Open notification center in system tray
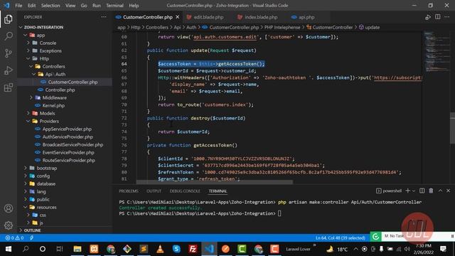 pos(443,249)
